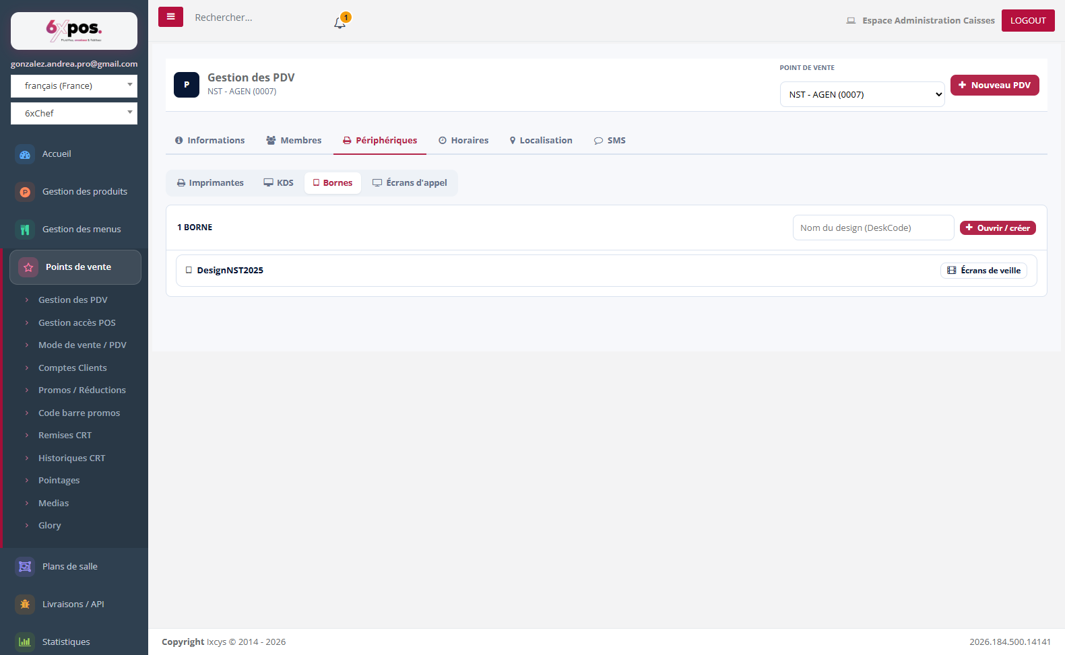
Task: Collapse the Points de vente menu section
Action: (75, 267)
